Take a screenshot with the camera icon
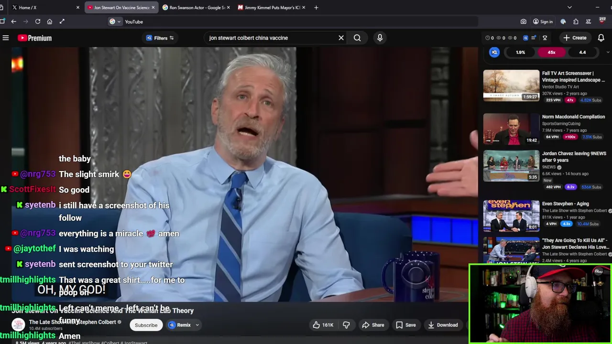612x344 pixels. (x=524, y=21)
